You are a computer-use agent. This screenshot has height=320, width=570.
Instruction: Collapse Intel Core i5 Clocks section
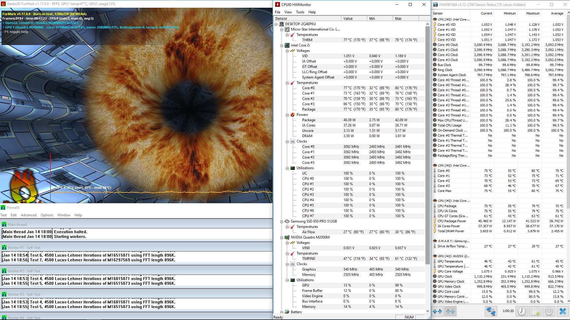click(x=287, y=142)
